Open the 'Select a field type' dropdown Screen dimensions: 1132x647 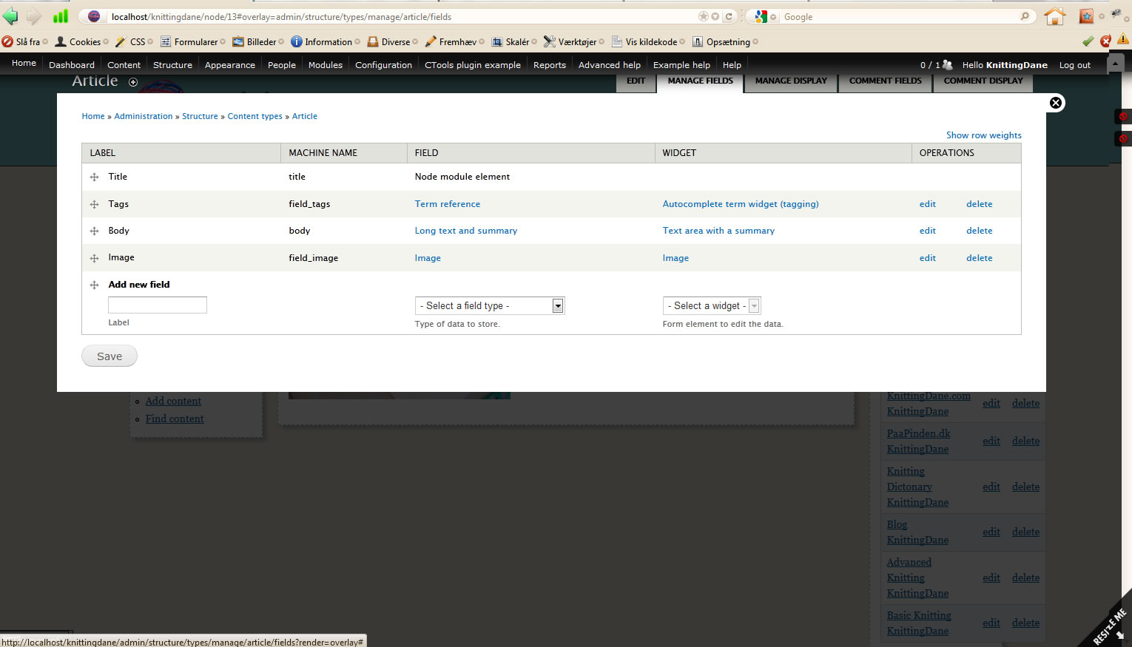489,305
